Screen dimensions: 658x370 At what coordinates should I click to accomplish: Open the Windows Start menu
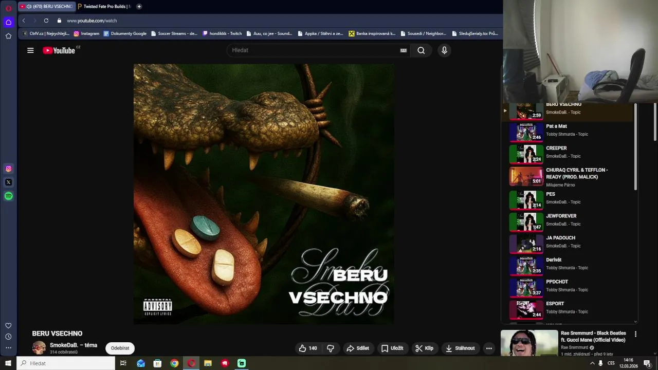[8, 363]
